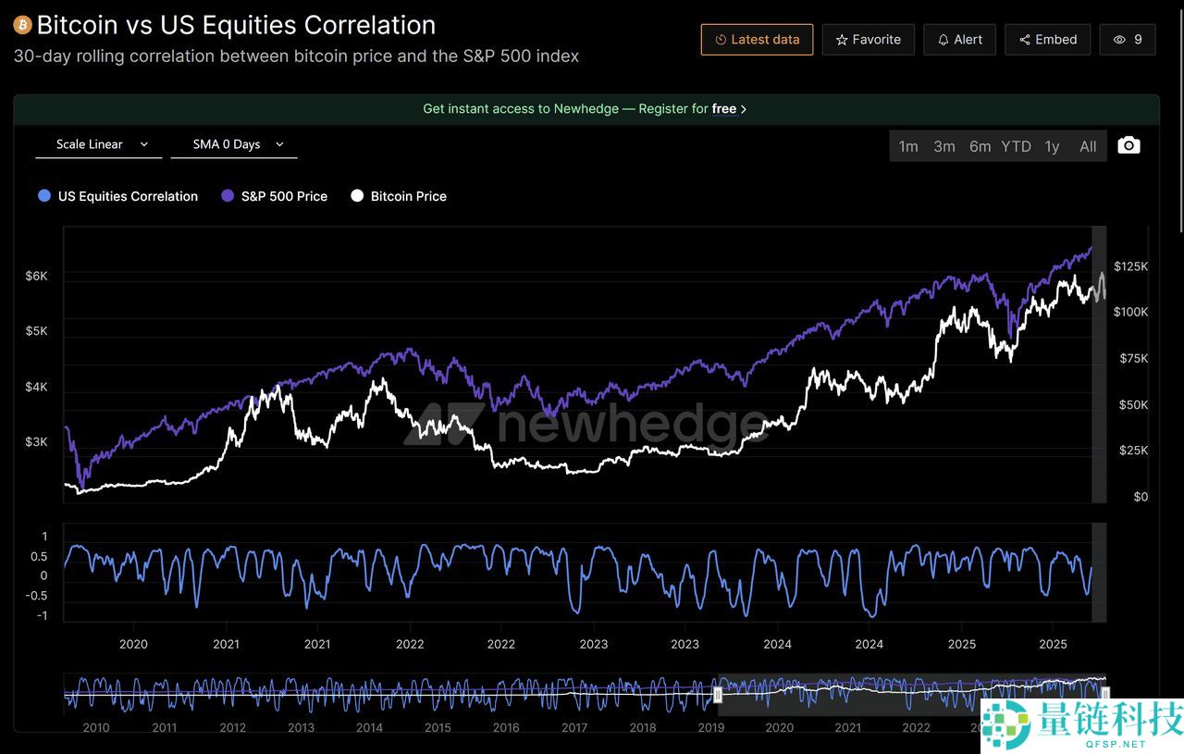This screenshot has width=1184, height=754.
Task: Click the camera screenshot icon
Action: coord(1128,145)
